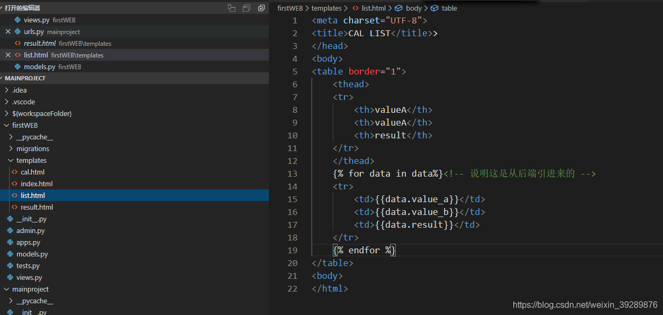Click the </table> closing tag

(333, 263)
